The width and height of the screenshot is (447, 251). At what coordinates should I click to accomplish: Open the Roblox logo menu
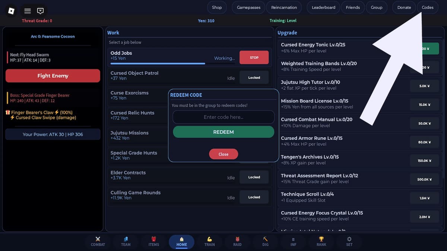click(x=11, y=11)
